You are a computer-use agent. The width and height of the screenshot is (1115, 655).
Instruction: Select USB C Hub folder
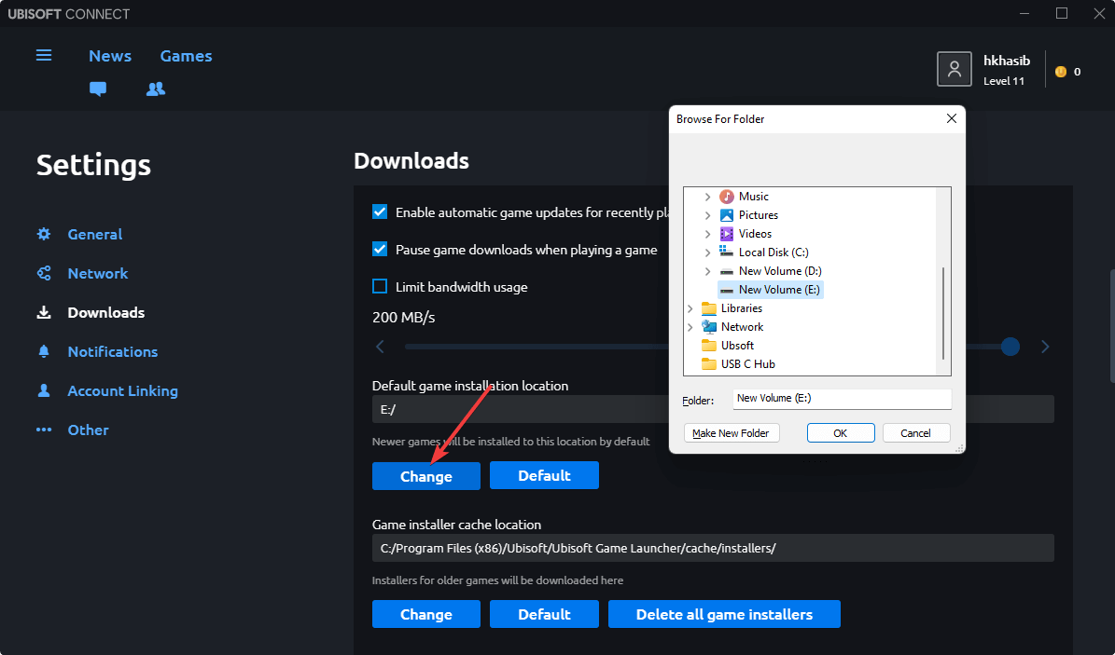pyautogui.click(x=748, y=363)
